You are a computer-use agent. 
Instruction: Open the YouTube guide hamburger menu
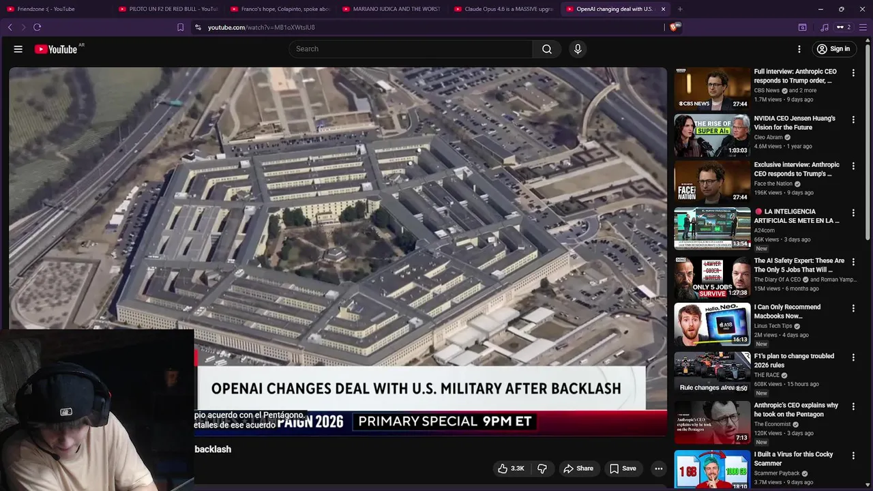click(18, 49)
